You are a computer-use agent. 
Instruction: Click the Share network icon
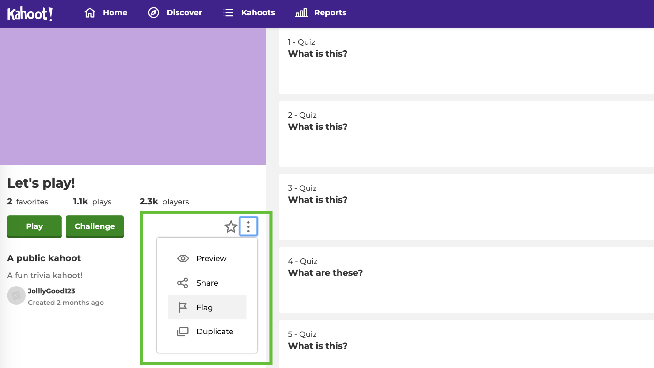pos(182,283)
